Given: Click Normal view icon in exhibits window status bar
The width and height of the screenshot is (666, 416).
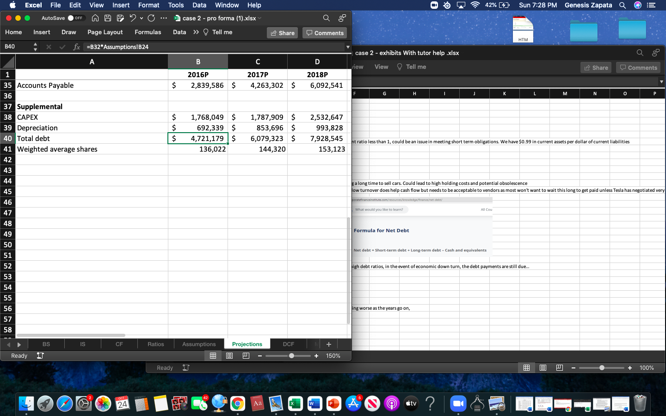Looking at the screenshot, I should [x=526, y=367].
